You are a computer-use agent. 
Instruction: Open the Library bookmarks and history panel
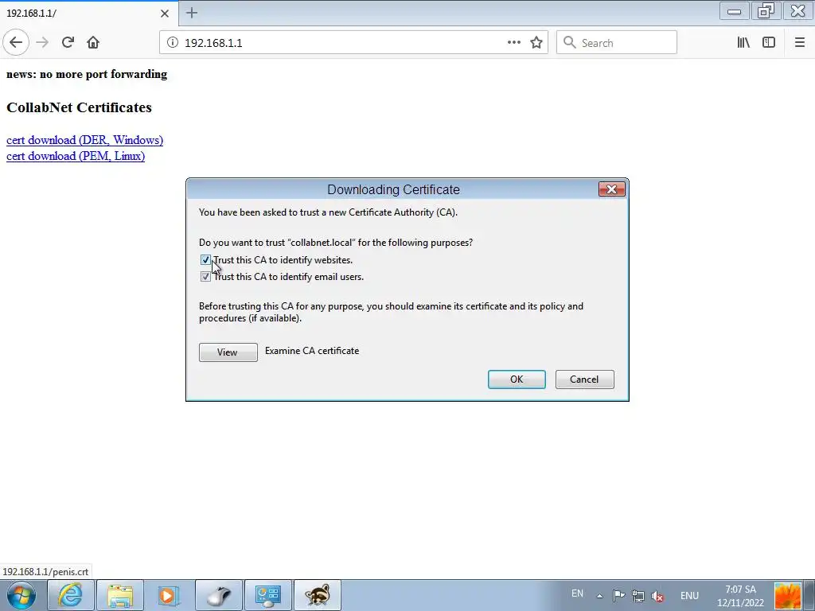click(x=743, y=43)
